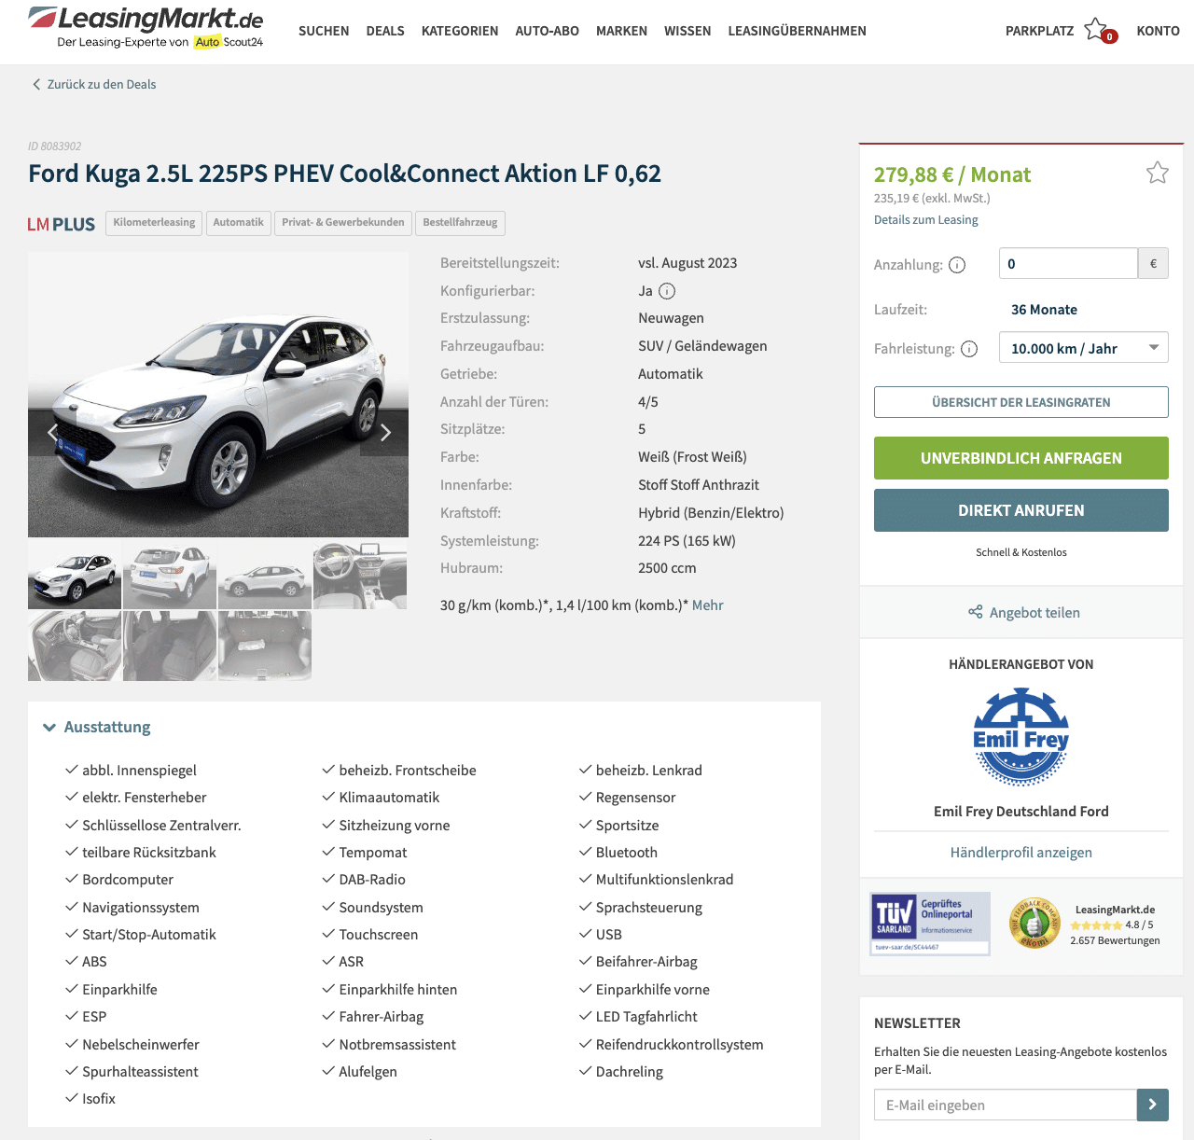1194x1140 pixels.
Task: Collapse the Ausstattung section
Action: 97,727
